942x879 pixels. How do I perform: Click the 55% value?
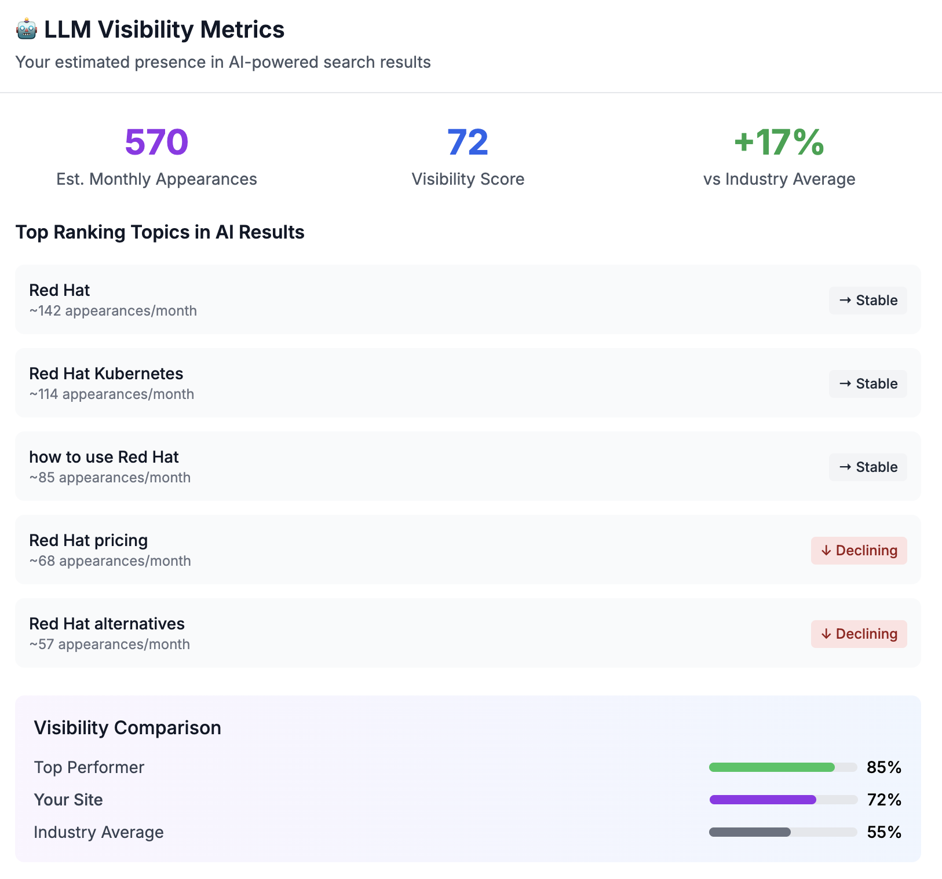tap(884, 832)
